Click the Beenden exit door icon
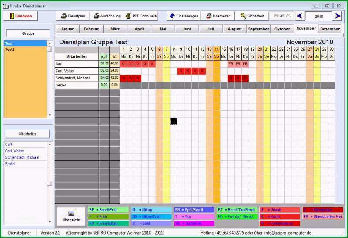This screenshot has width=348, height=238. click(x=12, y=16)
